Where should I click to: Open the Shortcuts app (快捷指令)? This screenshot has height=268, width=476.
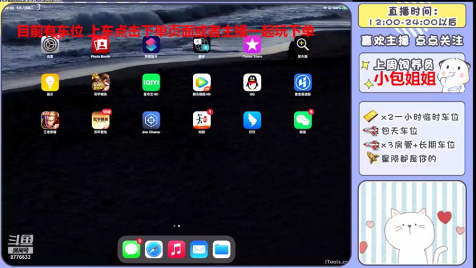tap(151, 45)
